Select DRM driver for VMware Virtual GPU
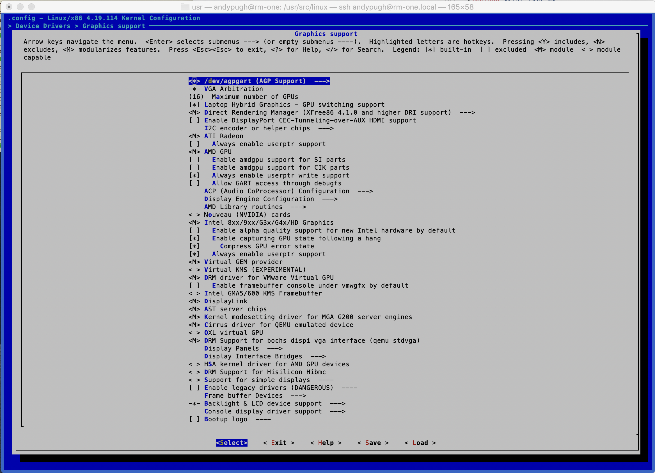The height and width of the screenshot is (473, 655). pos(261,278)
